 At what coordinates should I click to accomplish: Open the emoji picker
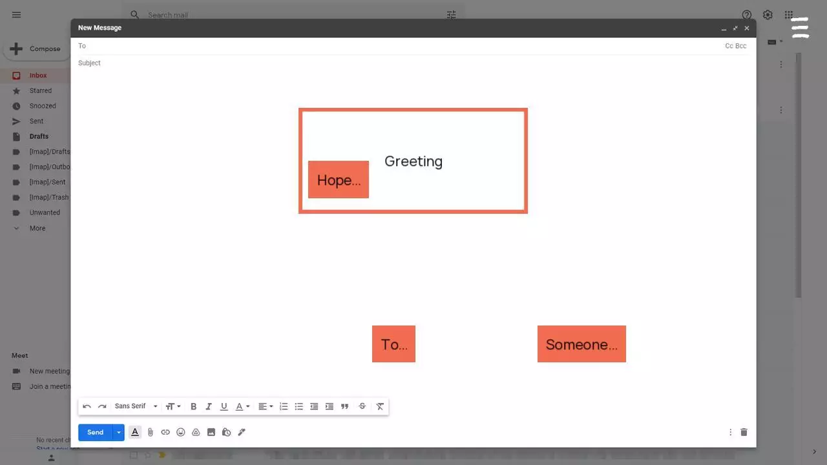[x=181, y=432]
